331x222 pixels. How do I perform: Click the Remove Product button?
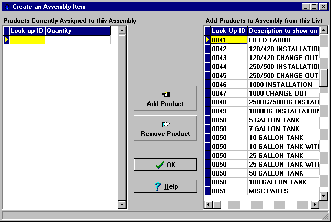(x=165, y=128)
